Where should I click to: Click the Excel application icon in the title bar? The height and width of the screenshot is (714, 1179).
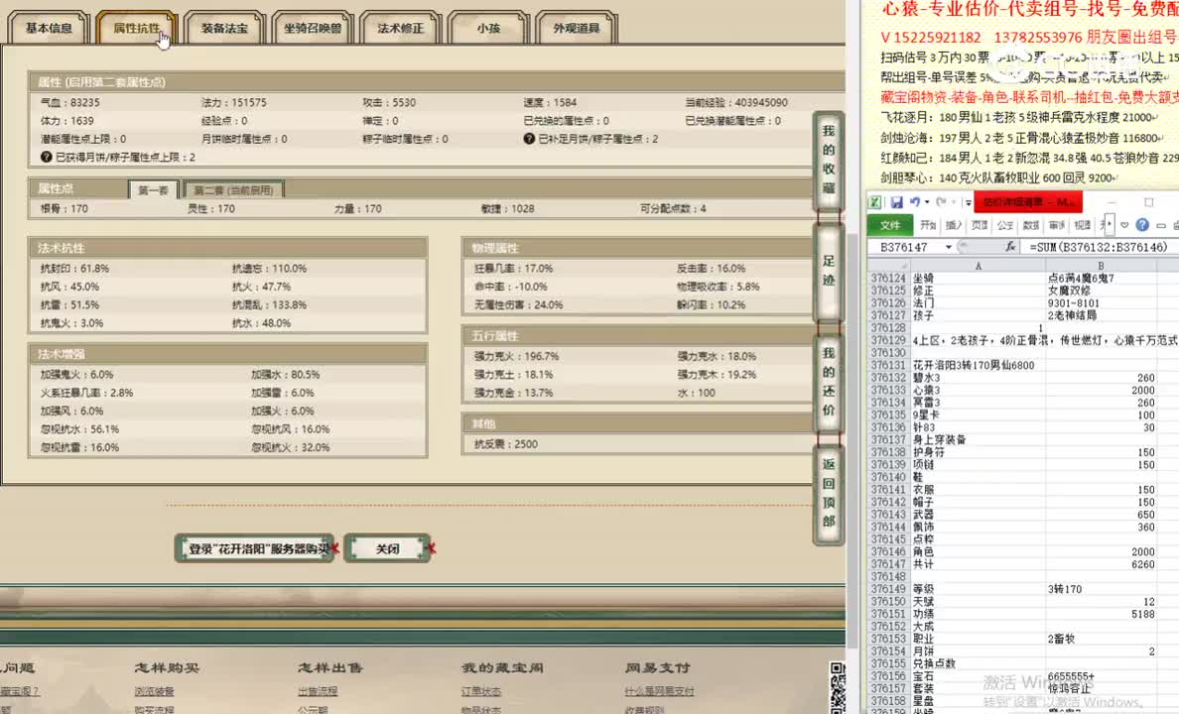(x=876, y=202)
